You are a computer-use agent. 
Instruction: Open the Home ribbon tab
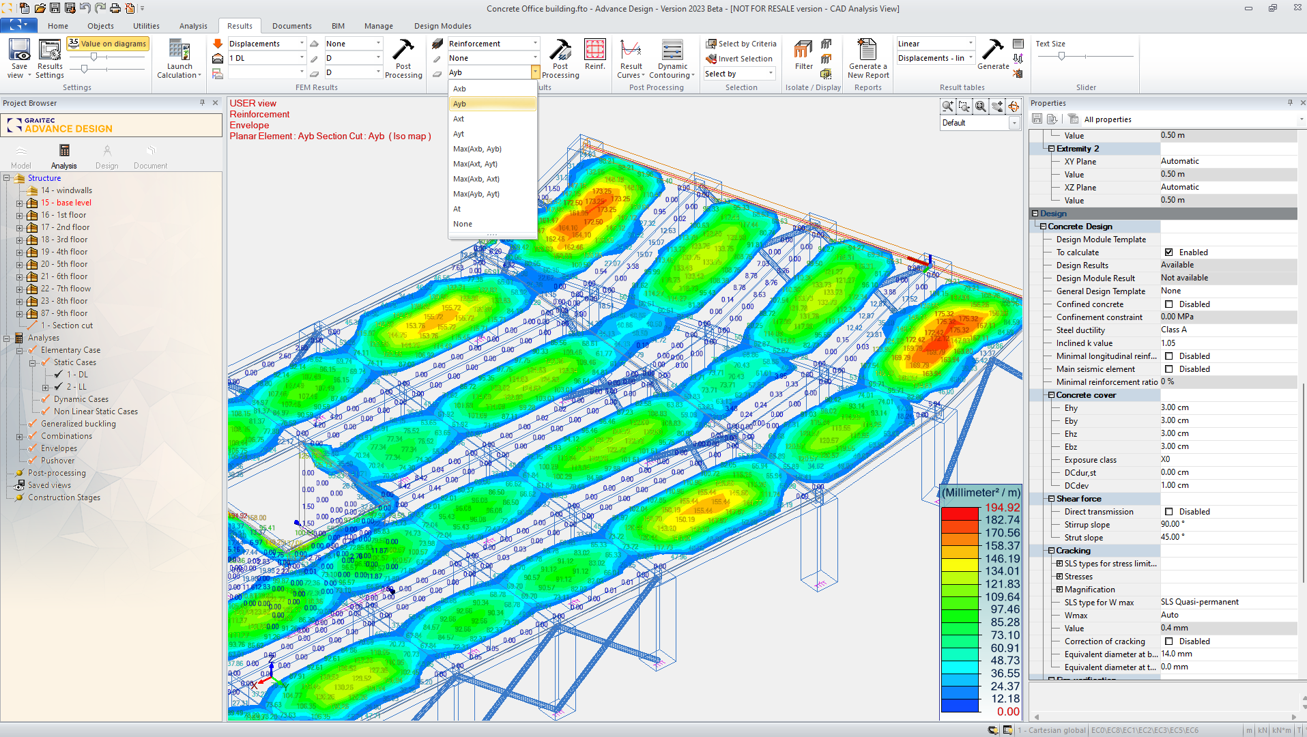58,26
